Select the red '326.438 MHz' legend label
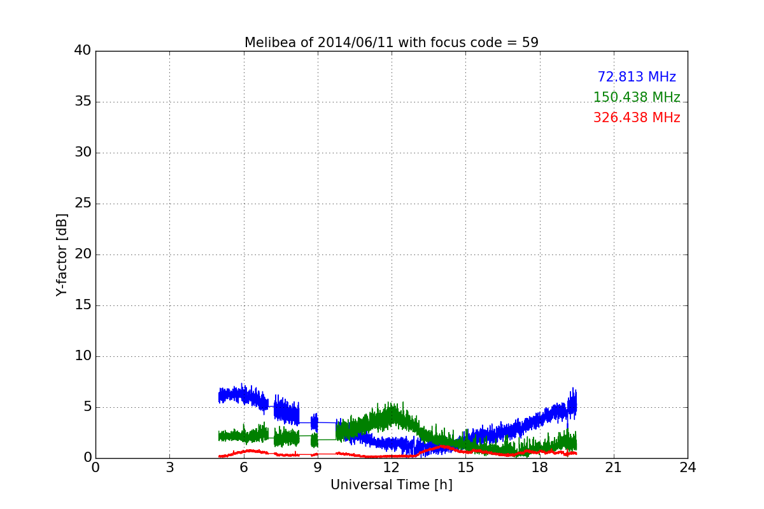 (637, 118)
